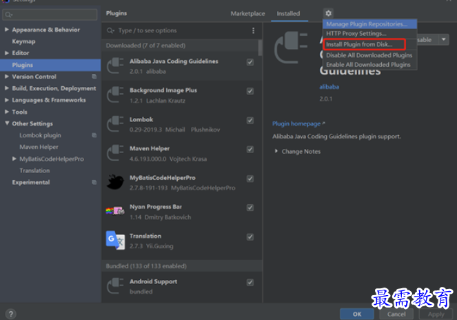This screenshot has width=457, height=320.
Task: Expand Languages & Frameworks node
Action: pyautogui.click(x=7, y=100)
